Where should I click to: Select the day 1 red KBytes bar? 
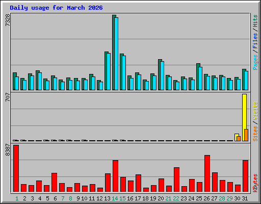coord(16,168)
